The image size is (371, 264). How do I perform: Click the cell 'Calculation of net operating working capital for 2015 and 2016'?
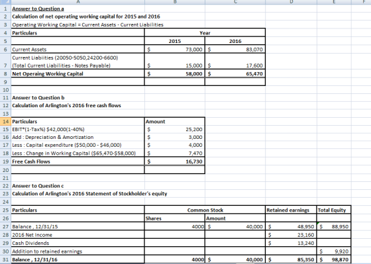coord(78,17)
